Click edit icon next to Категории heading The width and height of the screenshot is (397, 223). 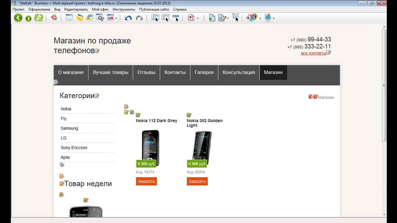(x=97, y=96)
